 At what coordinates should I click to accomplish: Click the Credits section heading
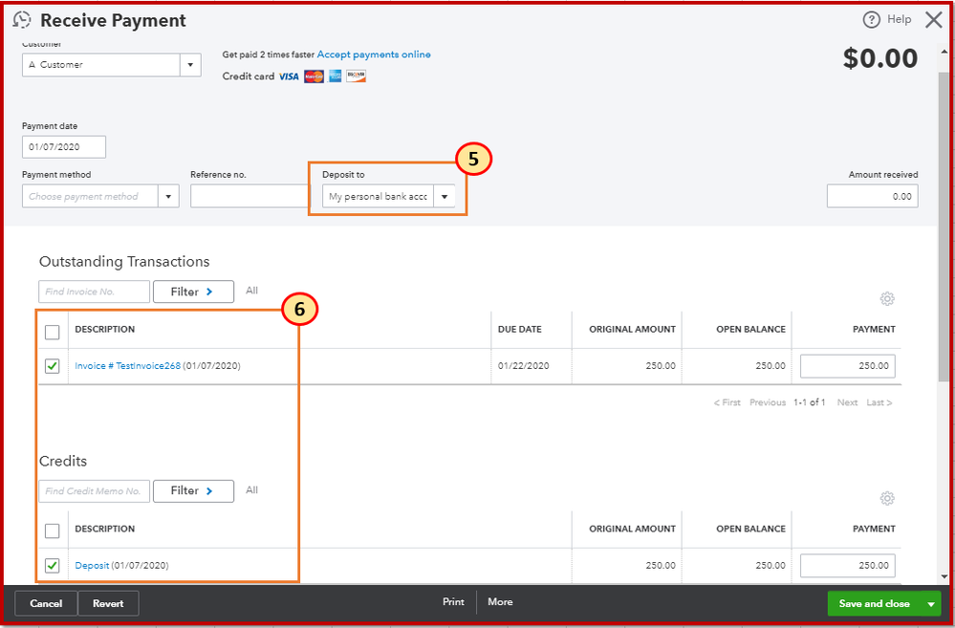coord(63,461)
